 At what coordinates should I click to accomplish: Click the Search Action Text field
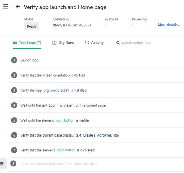click(x=136, y=43)
